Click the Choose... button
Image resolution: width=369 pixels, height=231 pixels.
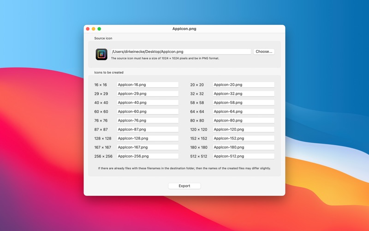click(264, 52)
